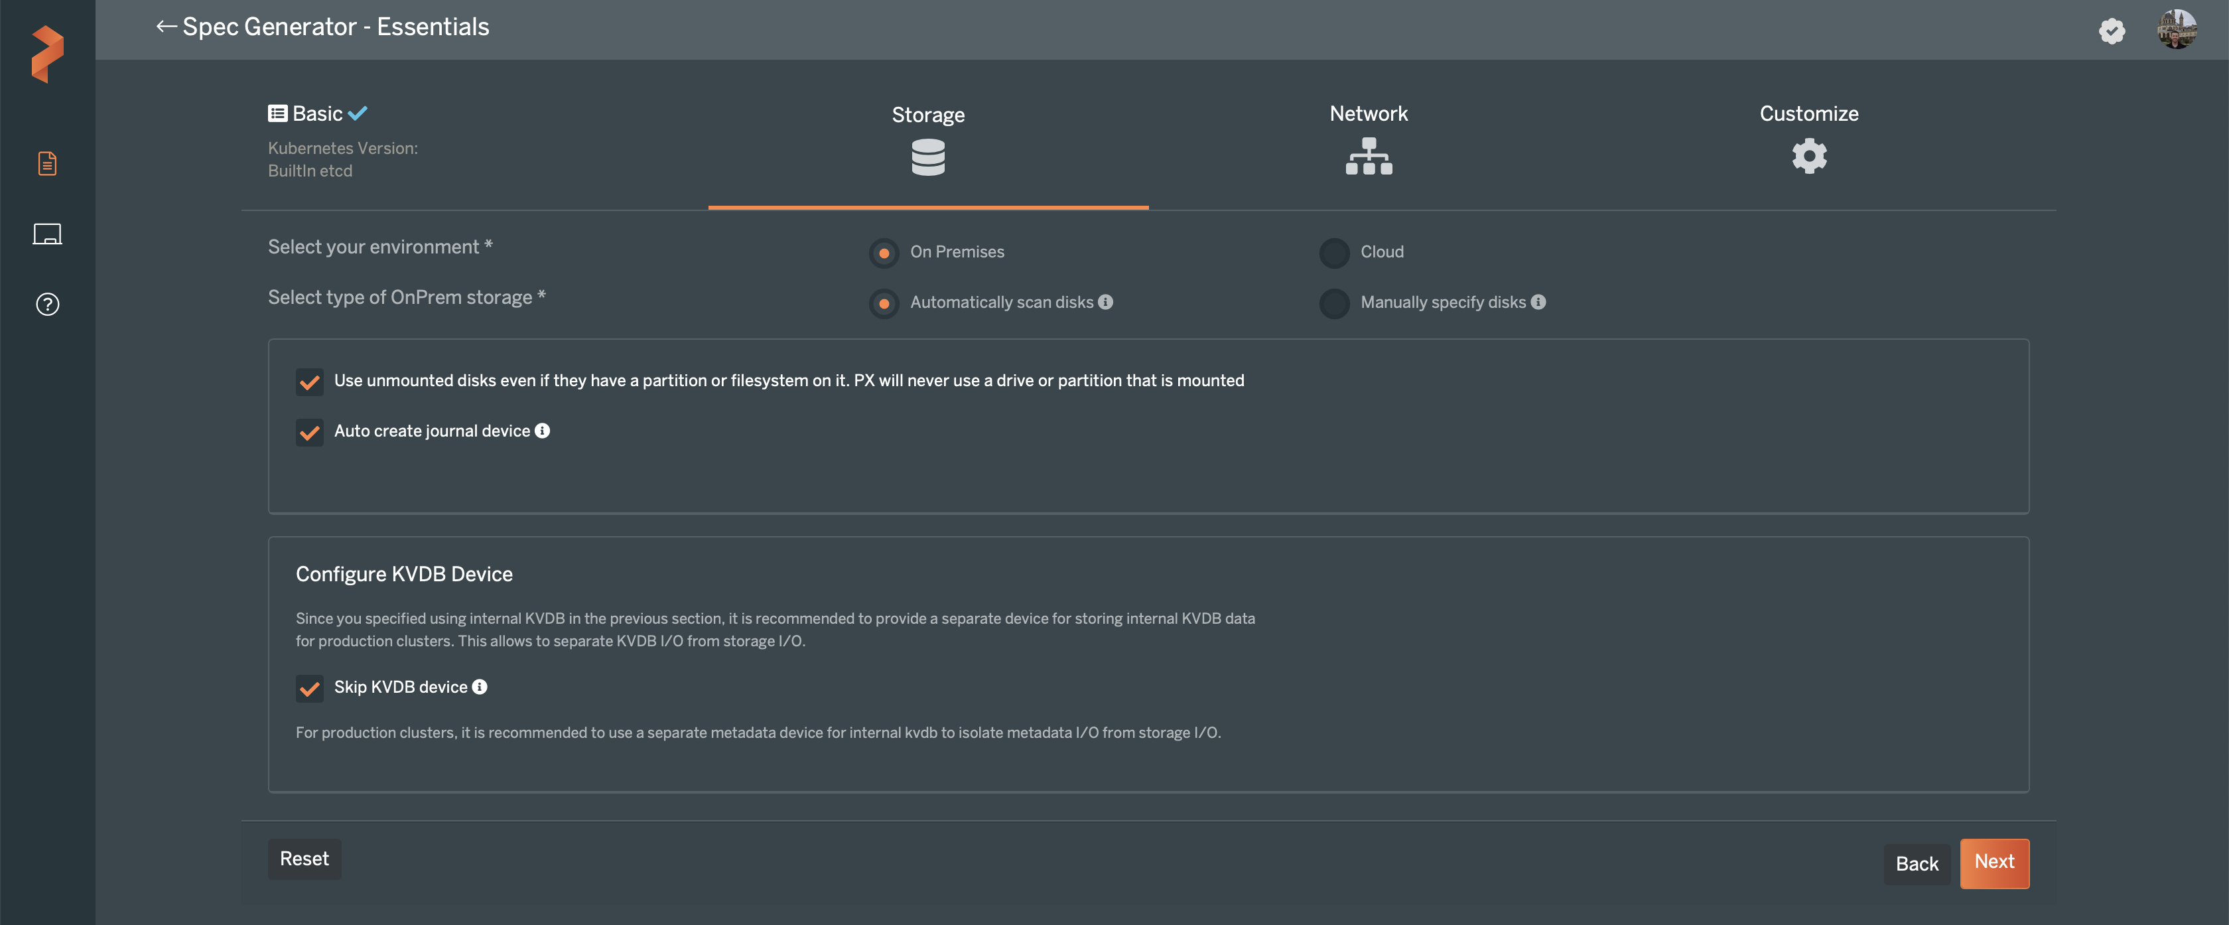Uncheck Use unmounted disks checkbox
Screen dimensions: 2229x925
[310, 382]
